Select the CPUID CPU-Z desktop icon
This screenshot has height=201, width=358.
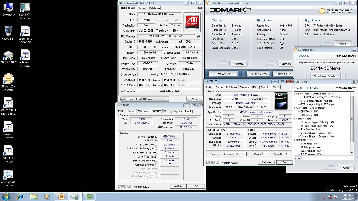tap(8, 59)
